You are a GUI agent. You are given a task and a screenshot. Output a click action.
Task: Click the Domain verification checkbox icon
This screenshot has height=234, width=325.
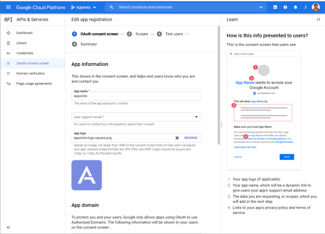[x=8, y=73]
